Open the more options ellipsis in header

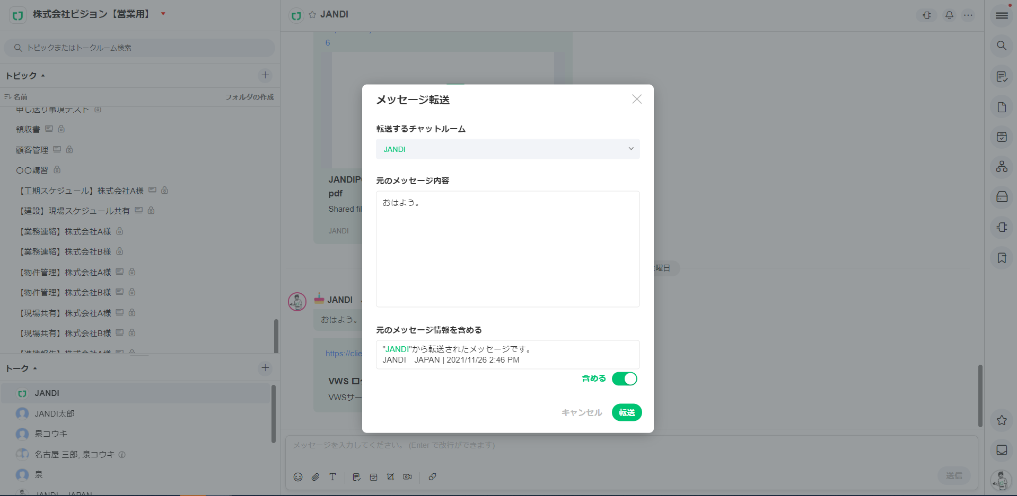click(x=968, y=15)
